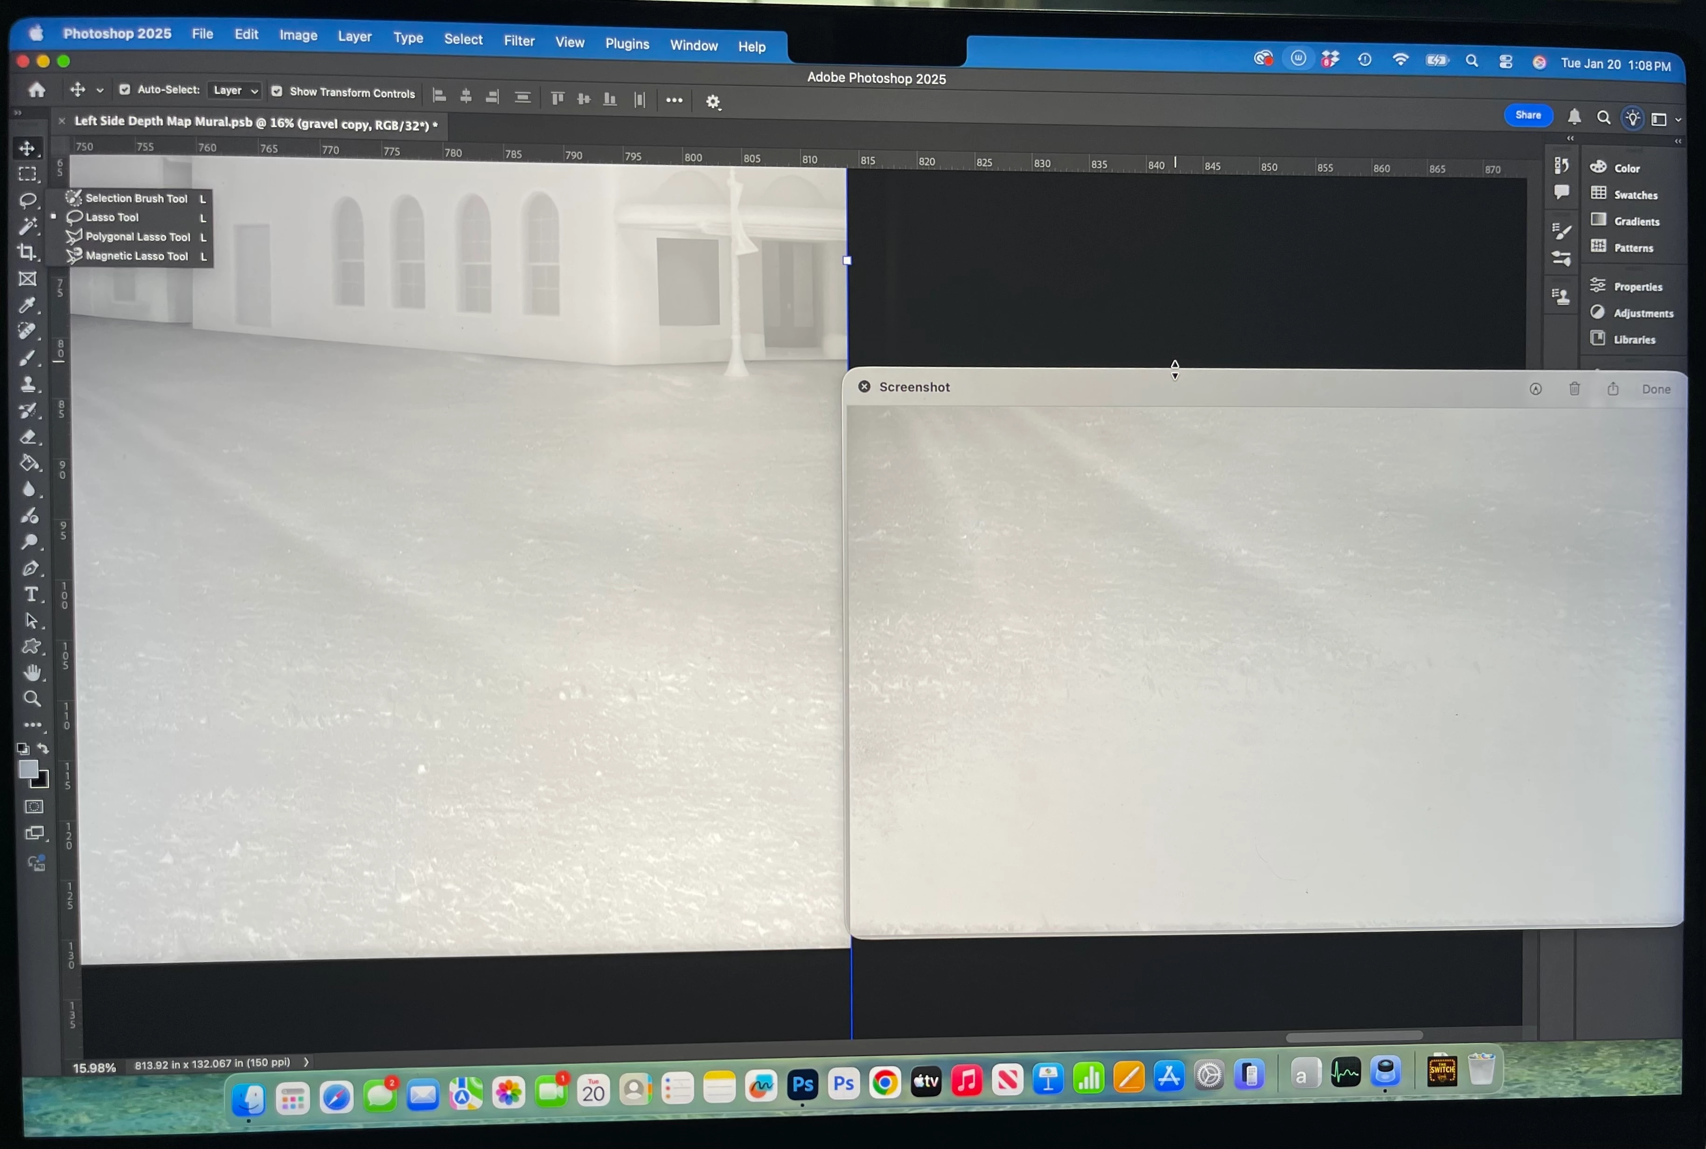Click the align top edges icon
1706x1149 pixels.
(x=557, y=98)
